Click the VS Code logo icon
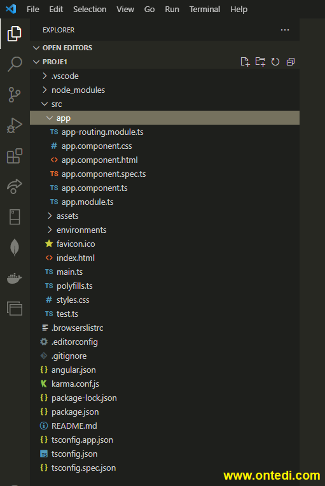Image resolution: width=325 pixels, height=486 pixels. [x=11, y=9]
